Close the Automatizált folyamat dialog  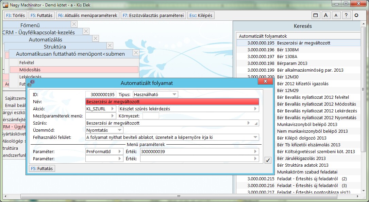point(266,81)
